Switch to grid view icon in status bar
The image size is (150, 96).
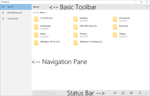[x=131, y=93]
